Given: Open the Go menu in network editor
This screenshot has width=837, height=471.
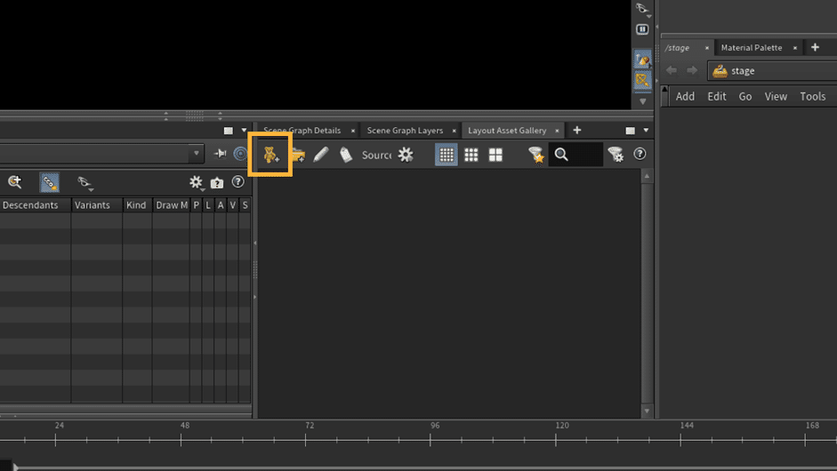Looking at the screenshot, I should [x=745, y=97].
